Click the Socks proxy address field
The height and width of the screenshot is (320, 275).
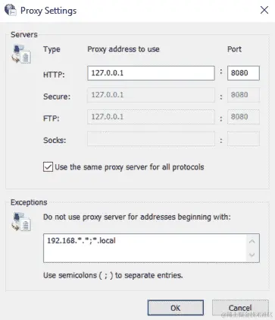[x=151, y=138]
